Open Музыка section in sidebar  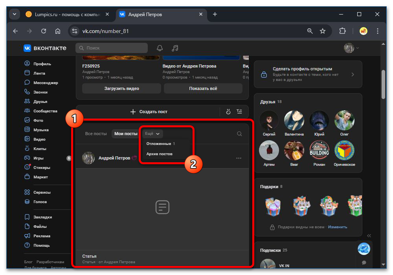37,130
